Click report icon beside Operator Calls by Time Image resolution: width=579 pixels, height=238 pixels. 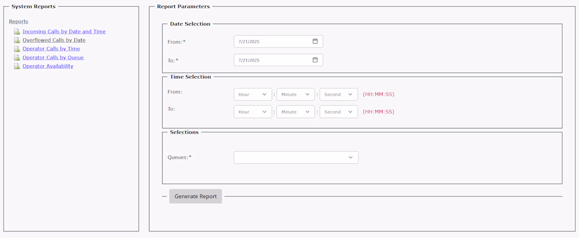click(17, 49)
